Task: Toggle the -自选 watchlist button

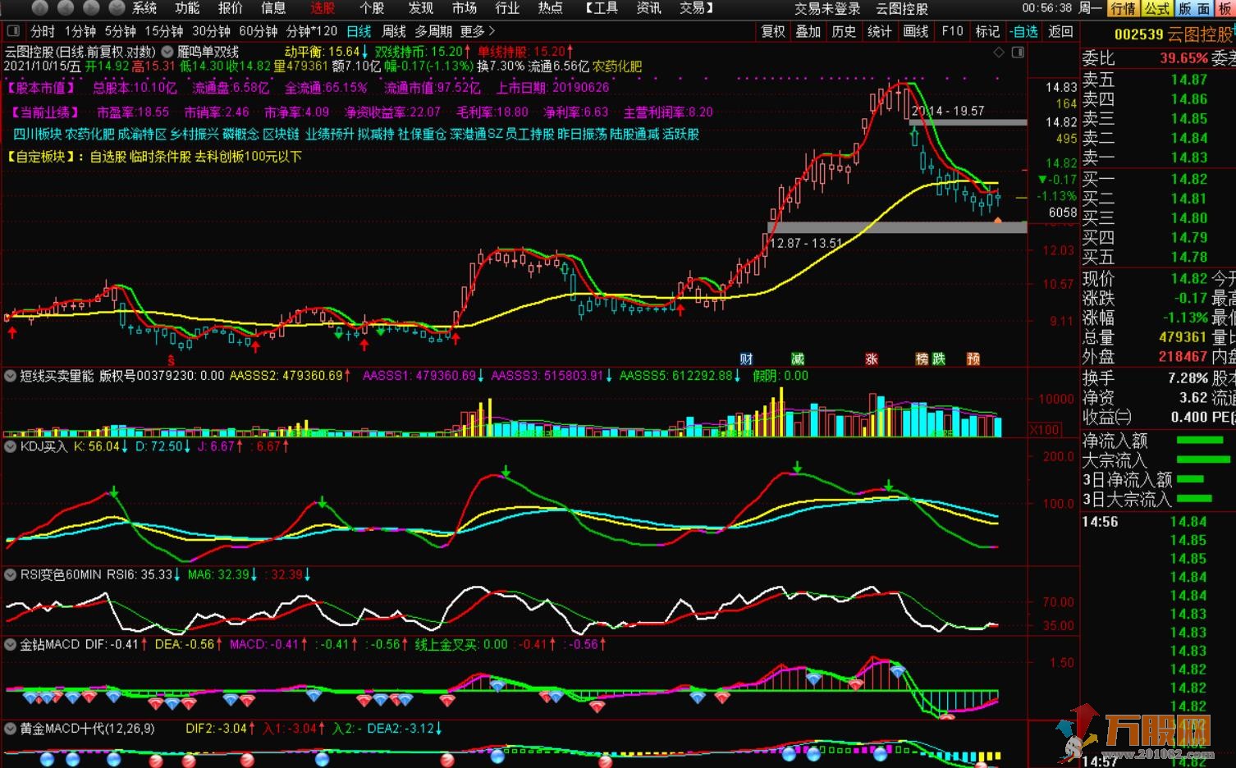Action: [x=1024, y=31]
